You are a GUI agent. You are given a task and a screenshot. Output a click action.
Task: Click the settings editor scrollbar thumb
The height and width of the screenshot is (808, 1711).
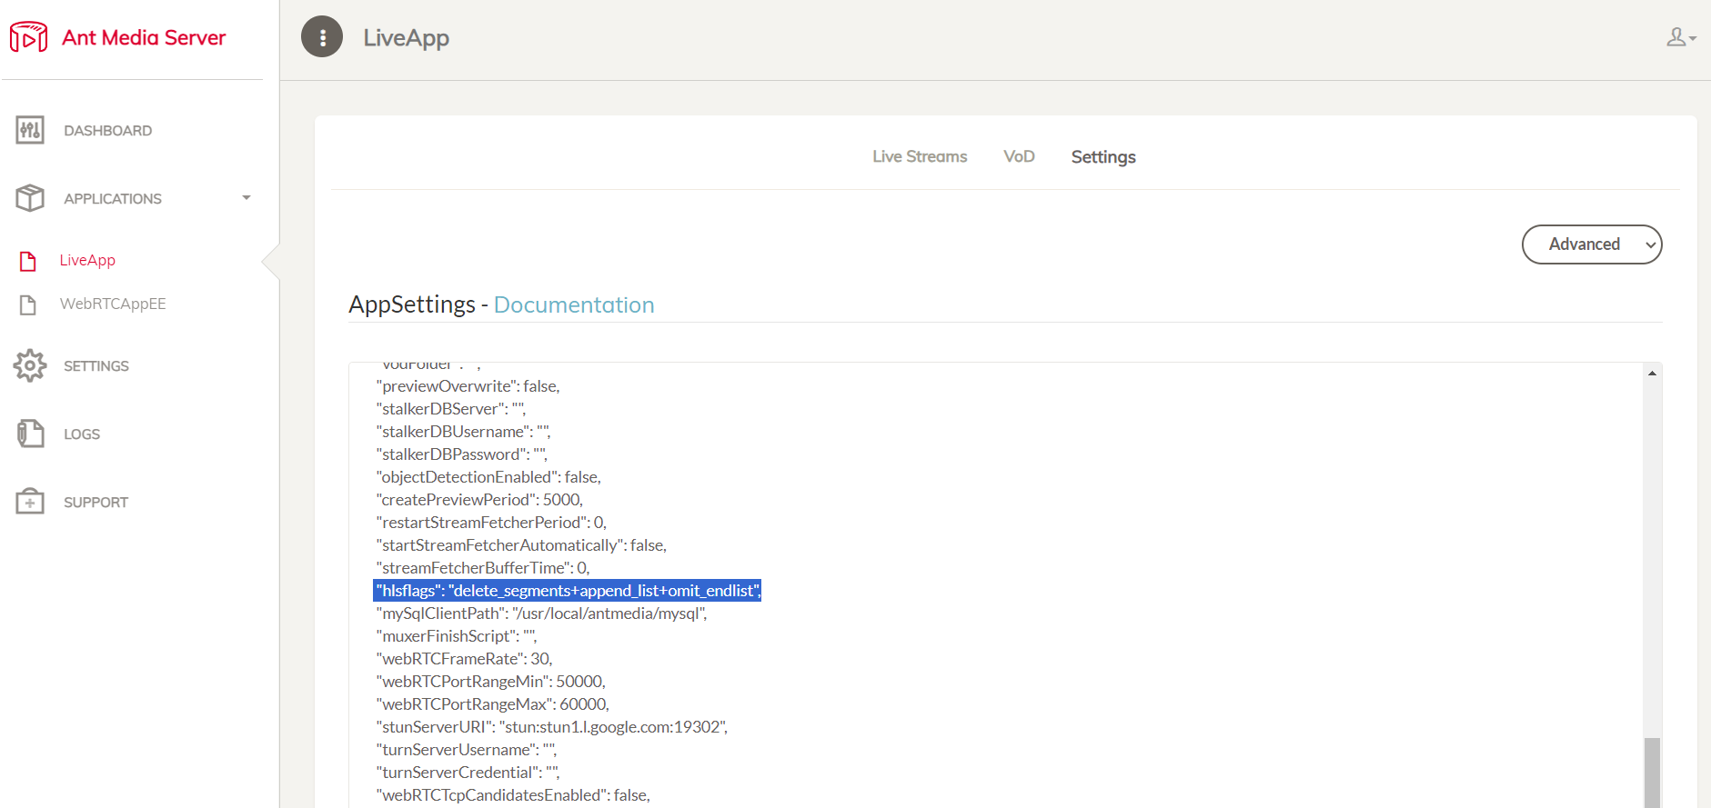1652,773
